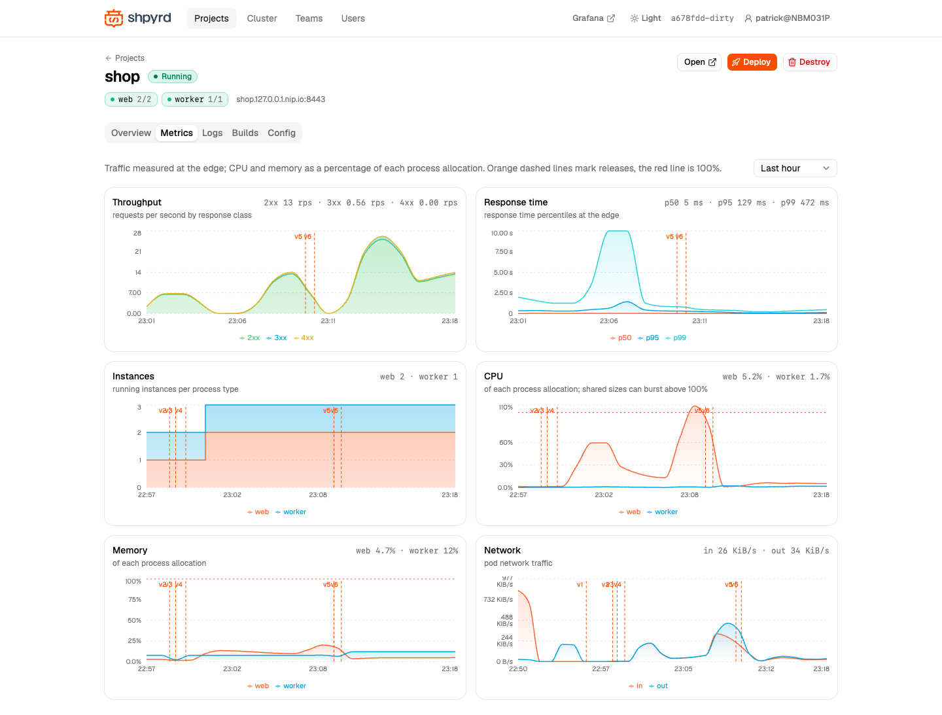Open the Logs tab
The width and height of the screenshot is (942, 715).
(x=213, y=133)
